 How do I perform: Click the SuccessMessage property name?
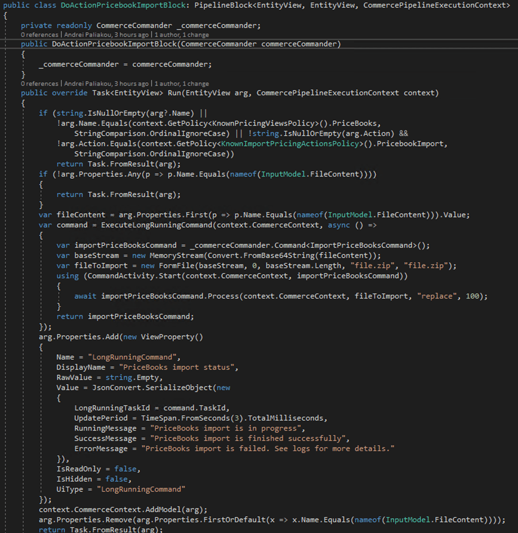tap(105, 439)
